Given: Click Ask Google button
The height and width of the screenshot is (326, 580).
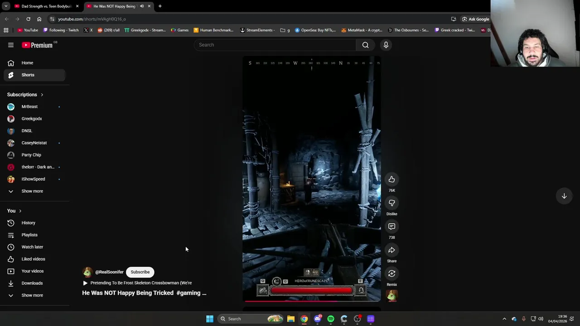Looking at the screenshot, I should pyautogui.click(x=475, y=19).
